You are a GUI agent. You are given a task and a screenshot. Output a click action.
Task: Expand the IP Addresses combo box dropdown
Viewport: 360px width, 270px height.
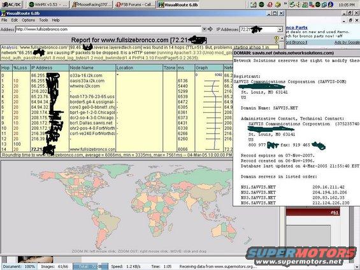click(x=280, y=29)
